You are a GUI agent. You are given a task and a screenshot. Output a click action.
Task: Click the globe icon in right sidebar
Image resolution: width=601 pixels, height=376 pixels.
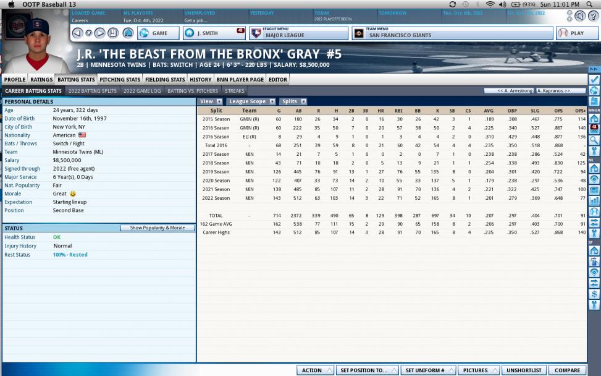click(594, 90)
